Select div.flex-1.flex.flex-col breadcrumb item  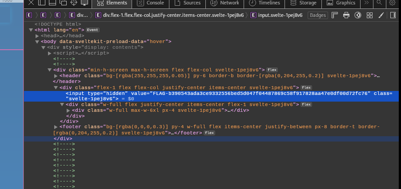169,15
